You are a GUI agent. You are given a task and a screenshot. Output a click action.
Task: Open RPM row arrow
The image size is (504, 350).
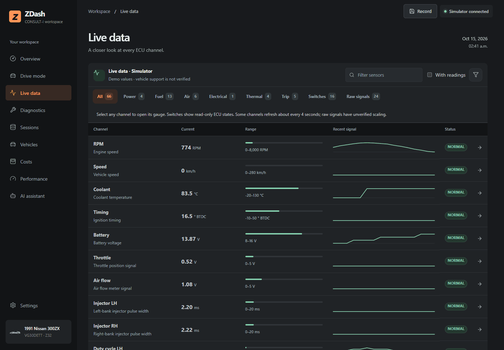[x=480, y=147]
